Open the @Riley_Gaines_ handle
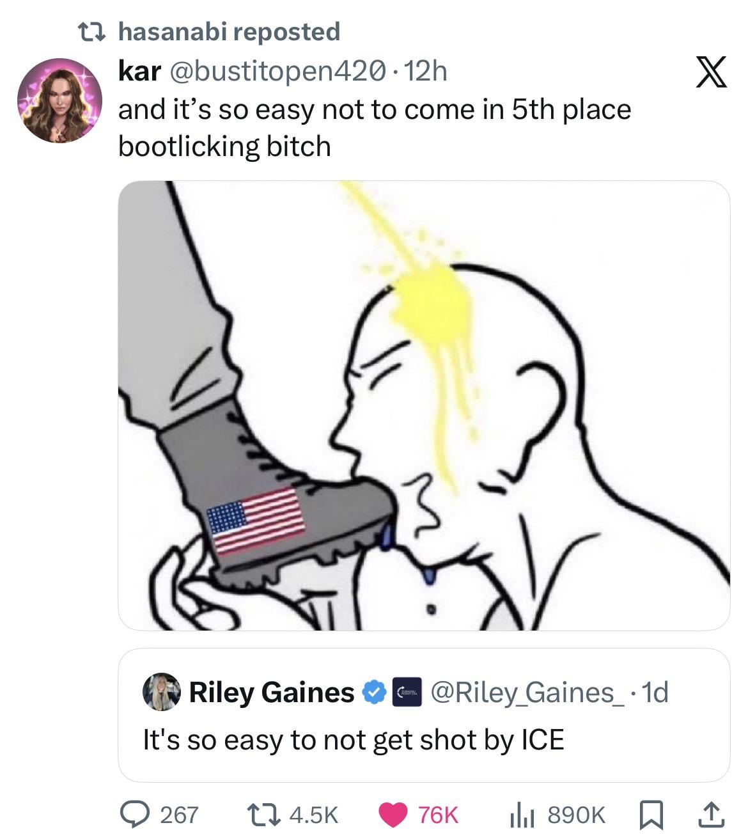Image resolution: width=748 pixels, height=839 pixels. (529, 692)
